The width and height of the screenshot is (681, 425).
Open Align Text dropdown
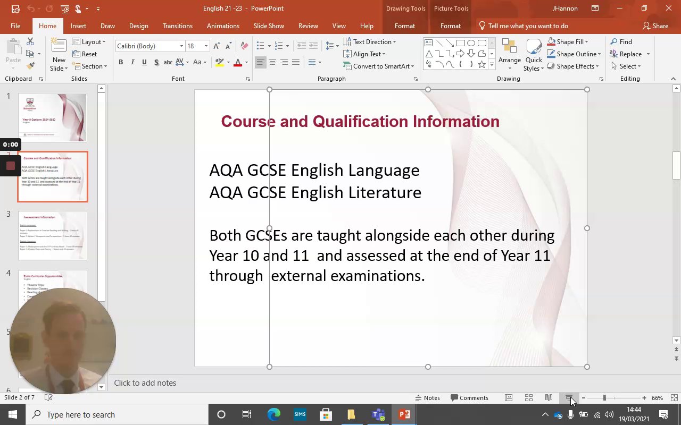tap(364, 54)
